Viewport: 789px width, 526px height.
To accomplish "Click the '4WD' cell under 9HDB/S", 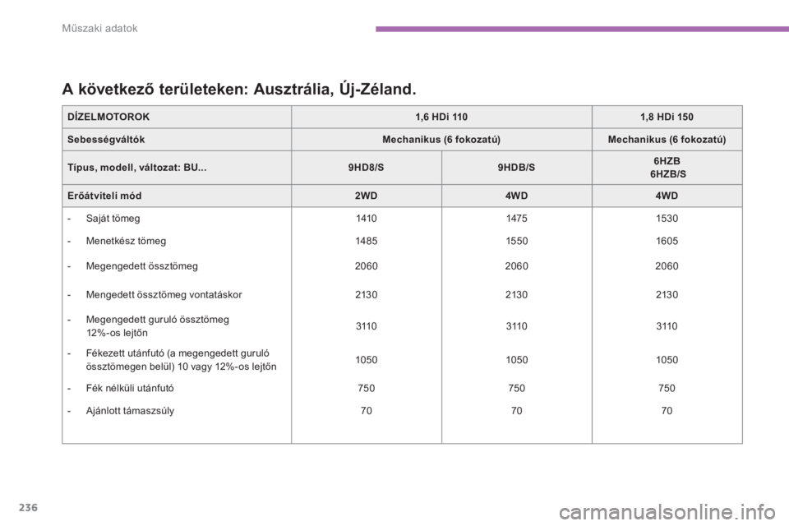I will [x=516, y=196].
